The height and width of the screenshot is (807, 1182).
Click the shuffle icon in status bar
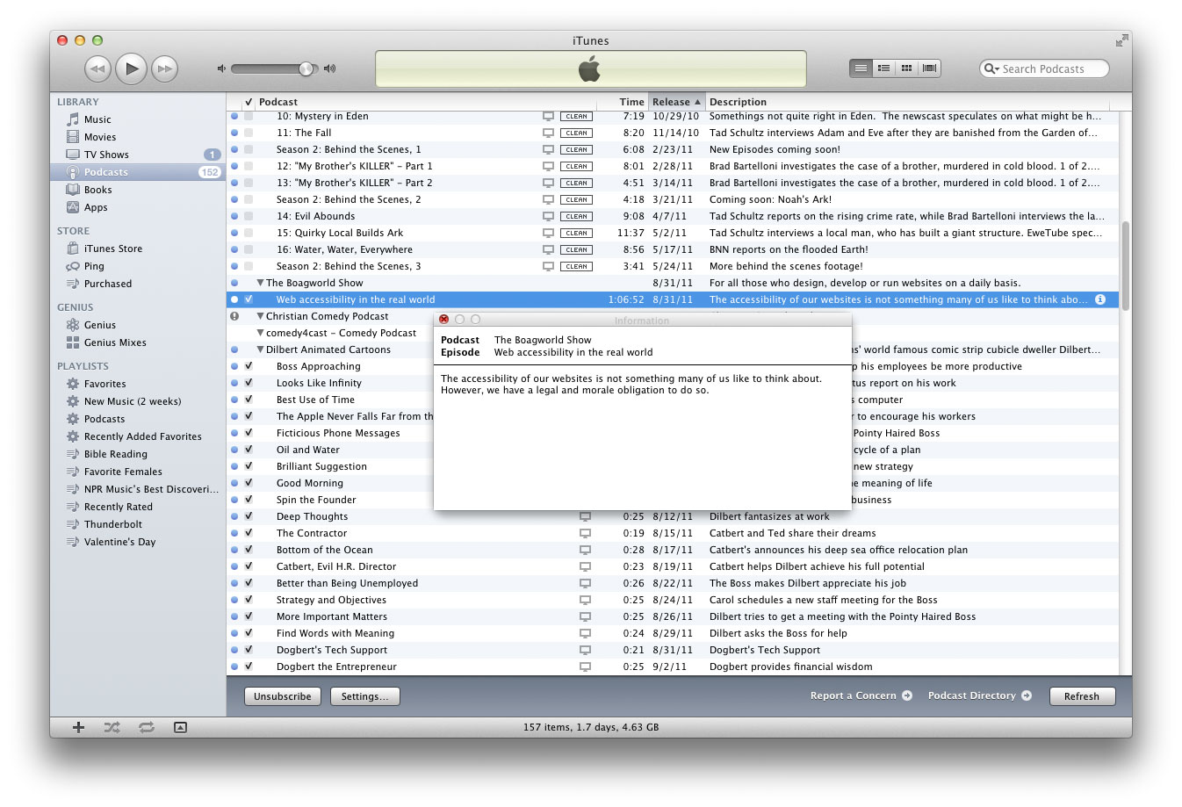(x=112, y=727)
